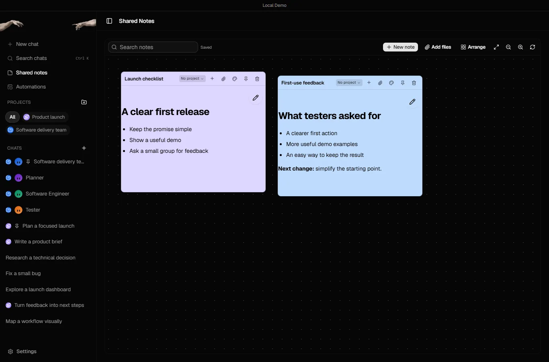Image resolution: width=549 pixels, height=362 pixels.
Task: Open Search chats
Action: (48, 58)
